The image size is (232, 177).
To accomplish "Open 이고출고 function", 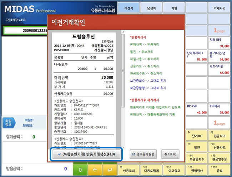I will click(174, 170).
